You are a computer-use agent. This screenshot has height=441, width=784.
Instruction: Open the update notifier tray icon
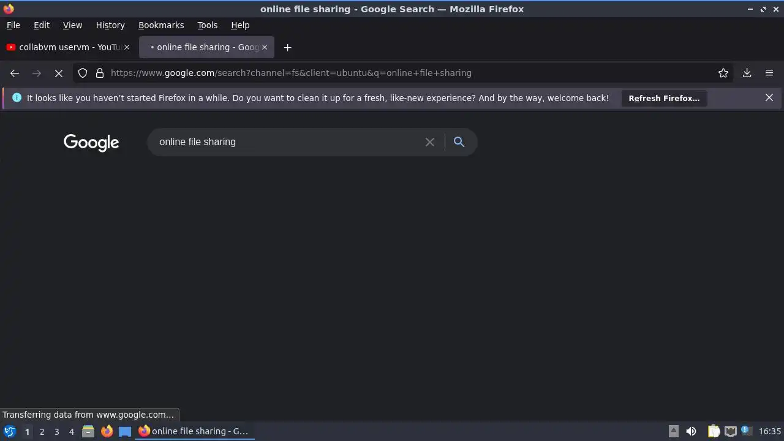point(746,431)
